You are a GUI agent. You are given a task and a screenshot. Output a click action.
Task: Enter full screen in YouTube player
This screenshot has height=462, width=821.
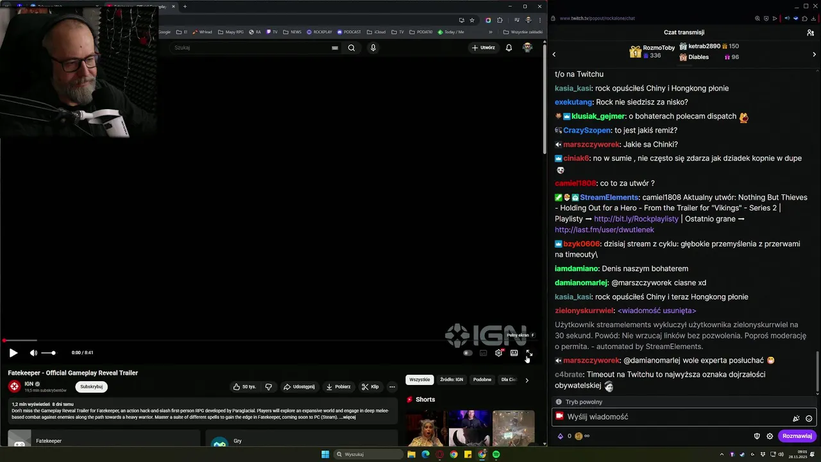pyautogui.click(x=529, y=353)
